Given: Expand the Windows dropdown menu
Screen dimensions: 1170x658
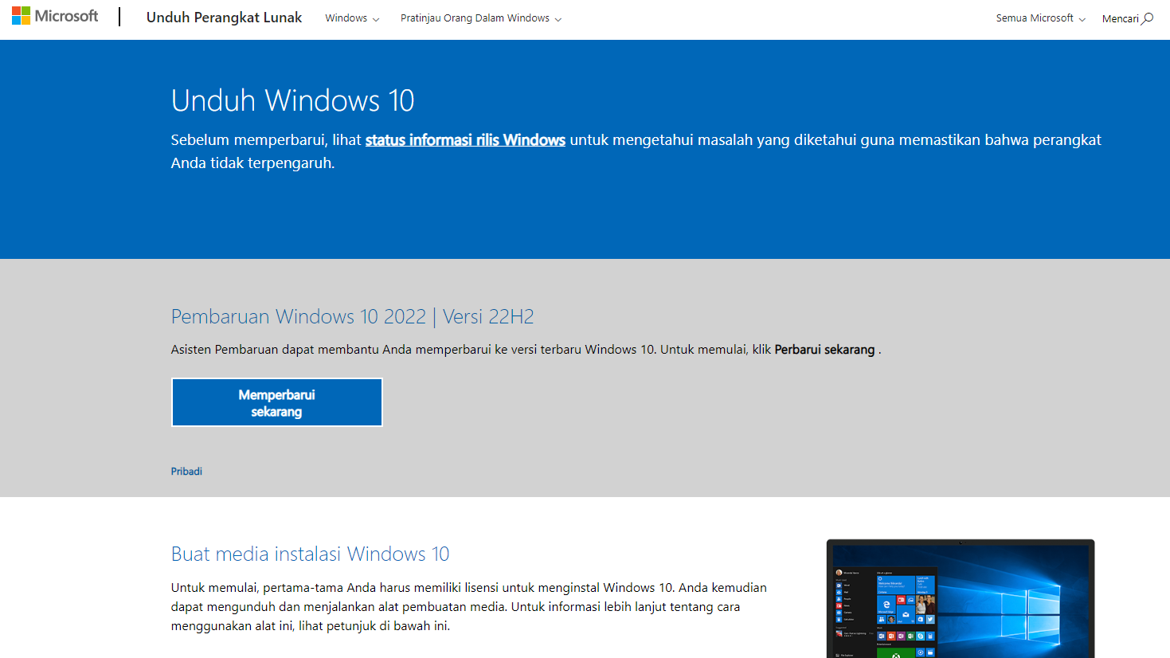Looking at the screenshot, I should tap(352, 18).
